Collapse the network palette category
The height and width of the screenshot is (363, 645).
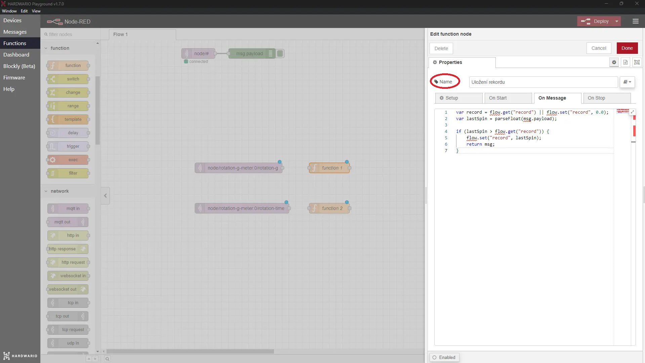(x=46, y=191)
